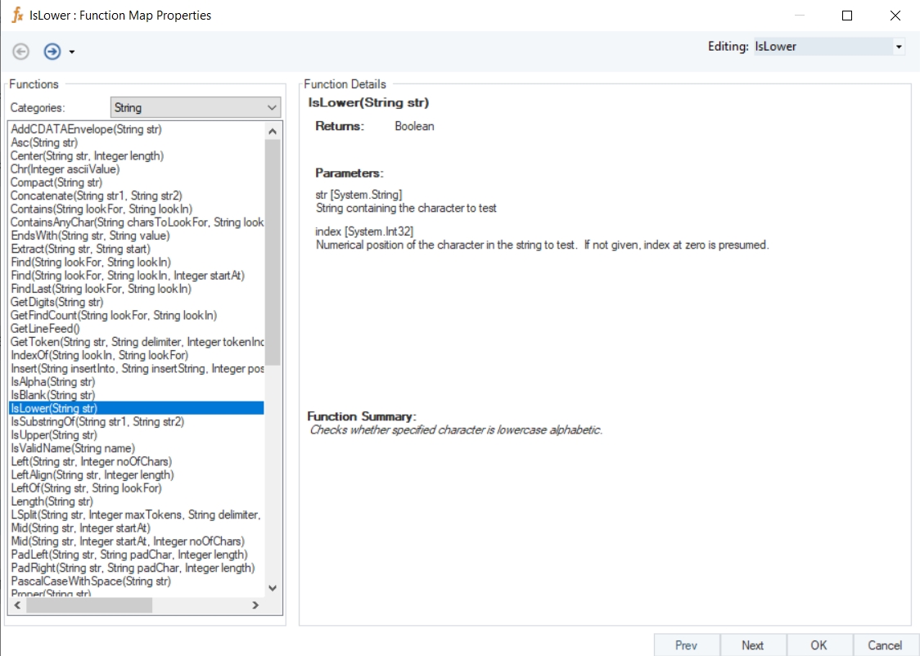Click the back navigation arrow icon
The width and height of the screenshot is (920, 656).
[x=21, y=52]
